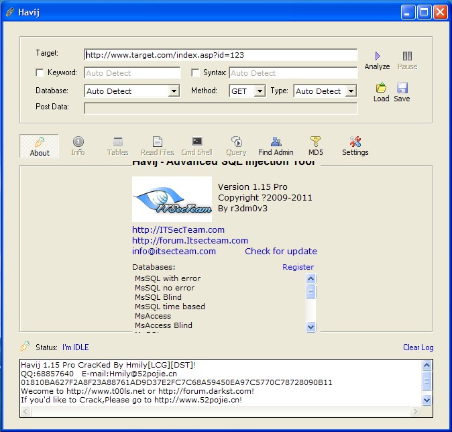Open the Tables tab
Viewport: 452px width, 432px height.
tap(117, 146)
